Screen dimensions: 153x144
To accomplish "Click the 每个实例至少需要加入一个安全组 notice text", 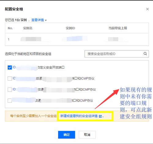I will (x=33, y=116).
